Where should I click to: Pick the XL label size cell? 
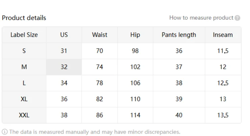click(24, 99)
